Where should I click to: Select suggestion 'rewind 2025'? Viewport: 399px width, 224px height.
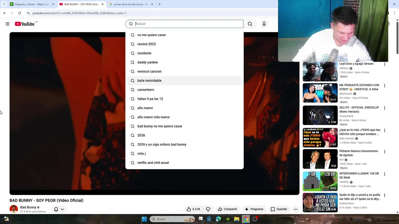pos(184,44)
